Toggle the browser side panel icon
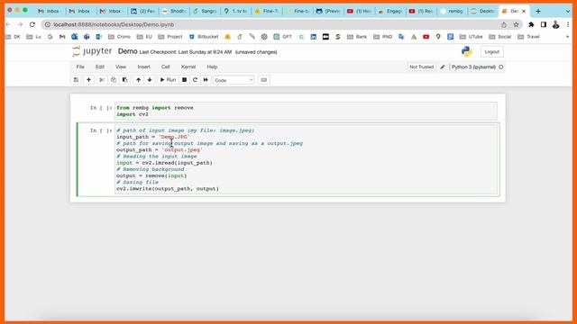Screen dimensions: 577x324 click(x=544, y=24)
